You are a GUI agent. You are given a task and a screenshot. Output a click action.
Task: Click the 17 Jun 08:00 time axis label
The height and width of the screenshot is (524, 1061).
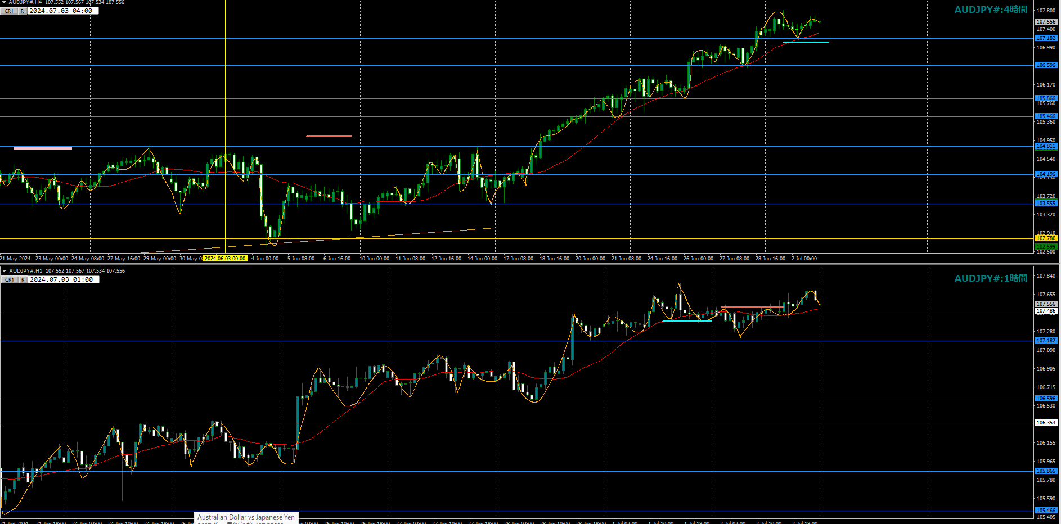519,259
